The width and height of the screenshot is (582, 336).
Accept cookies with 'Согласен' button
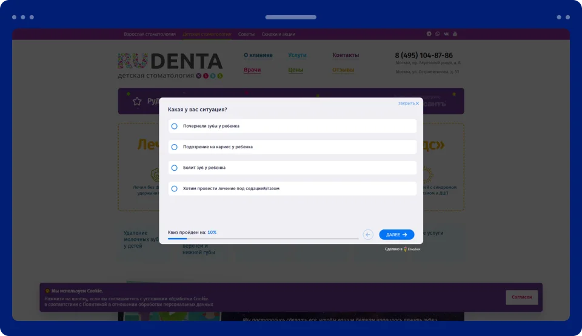coord(521,297)
